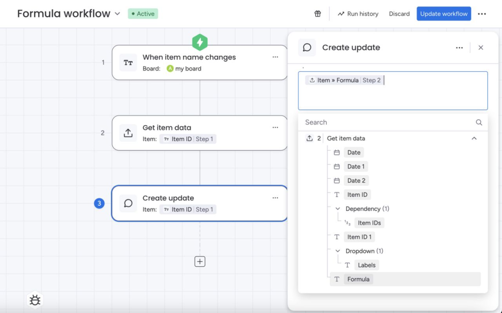
Task: Open options for item name changes trigger
Action: point(275,57)
